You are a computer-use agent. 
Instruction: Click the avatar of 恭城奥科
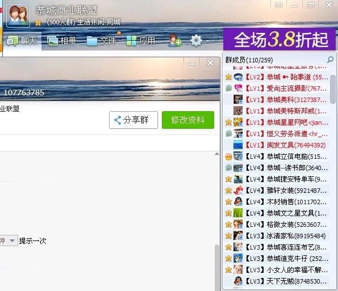click(x=238, y=100)
